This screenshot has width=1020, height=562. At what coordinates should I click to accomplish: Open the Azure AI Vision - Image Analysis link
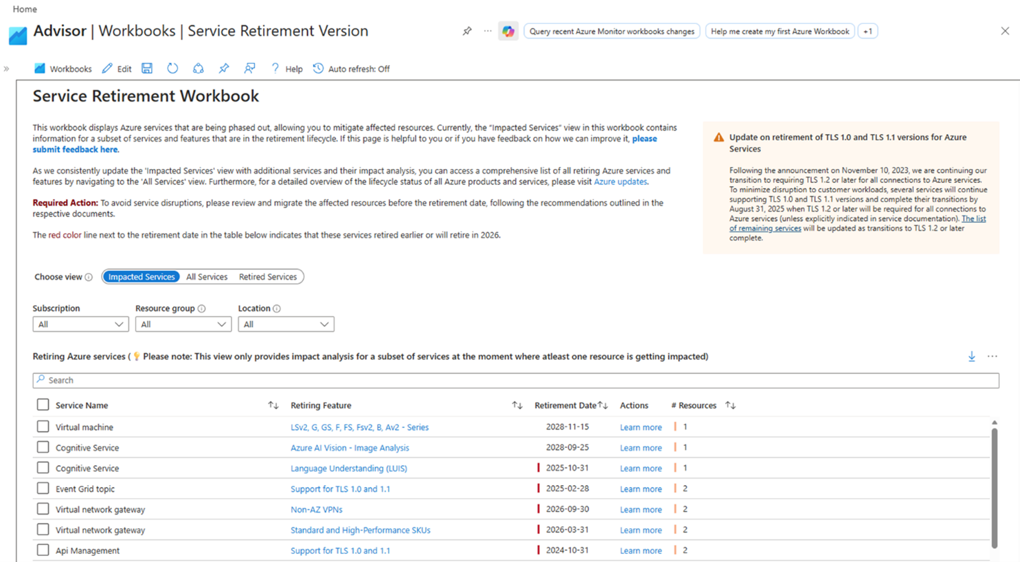click(x=350, y=448)
